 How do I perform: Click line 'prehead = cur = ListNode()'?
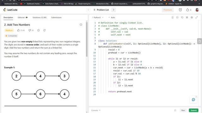[124, 53]
